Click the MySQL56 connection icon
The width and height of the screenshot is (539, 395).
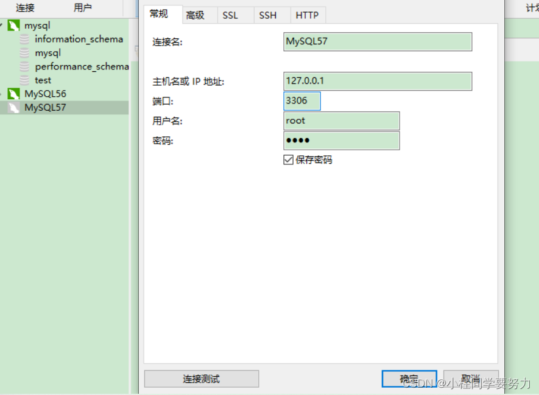[x=14, y=94]
